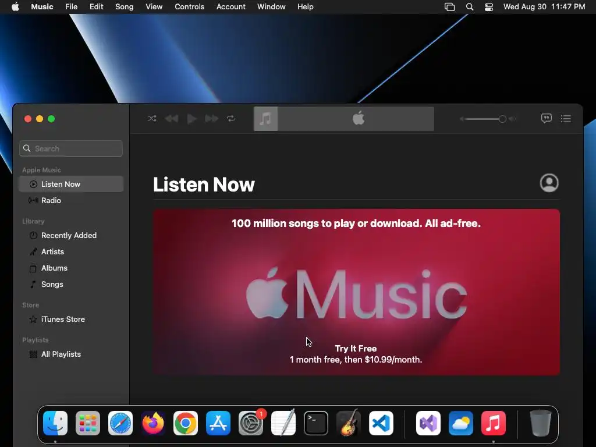Open Finder from the Dock
The height and width of the screenshot is (447, 596).
coord(55,423)
